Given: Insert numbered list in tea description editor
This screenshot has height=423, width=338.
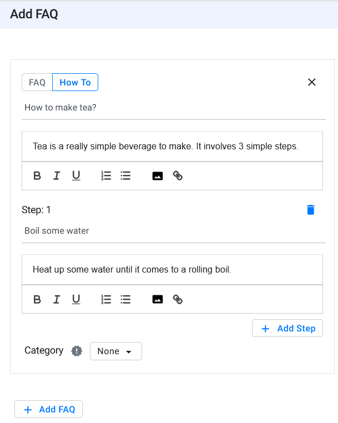Looking at the screenshot, I should [106, 175].
